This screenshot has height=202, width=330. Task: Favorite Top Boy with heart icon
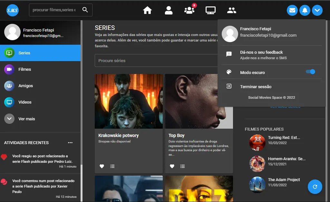pos(172,166)
